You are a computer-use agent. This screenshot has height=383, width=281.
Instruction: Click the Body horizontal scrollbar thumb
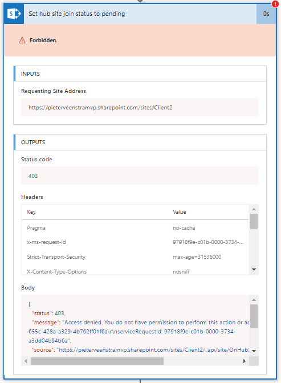[97, 361]
